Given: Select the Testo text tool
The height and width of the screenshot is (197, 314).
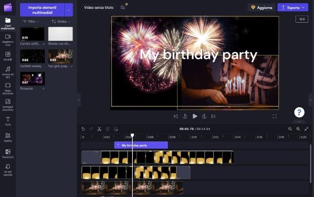Looking at the screenshot, I should coord(8,121).
